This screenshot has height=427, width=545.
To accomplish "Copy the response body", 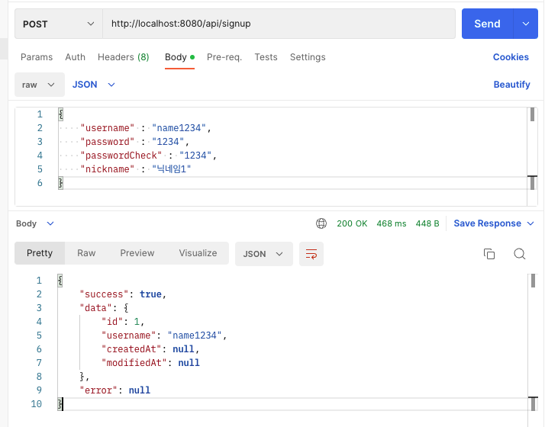I will [x=490, y=254].
